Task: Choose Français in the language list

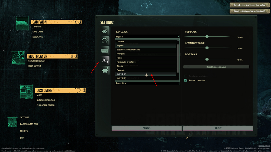Action: 146,54
